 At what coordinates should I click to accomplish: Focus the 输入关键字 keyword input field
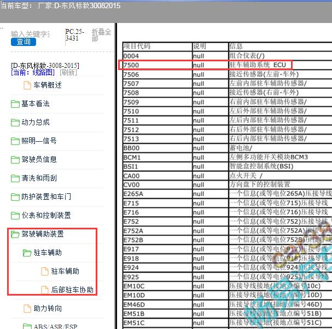(x=30, y=34)
